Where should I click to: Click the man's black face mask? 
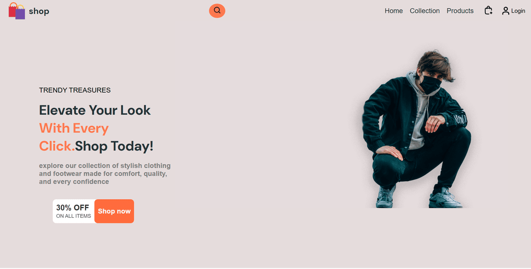coord(430,84)
